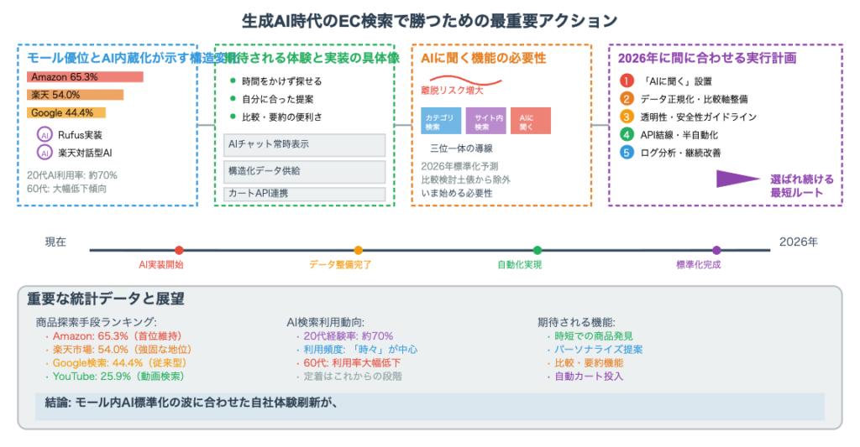Select the orange データ整備完了 timeline dot

(x=359, y=250)
